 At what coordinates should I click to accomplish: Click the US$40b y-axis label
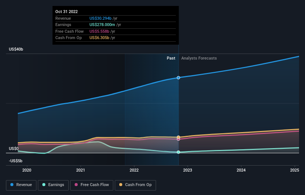pyautogui.click(x=16, y=49)
